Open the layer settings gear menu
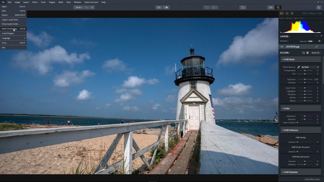This screenshot has height=182, width=324. (320, 41)
